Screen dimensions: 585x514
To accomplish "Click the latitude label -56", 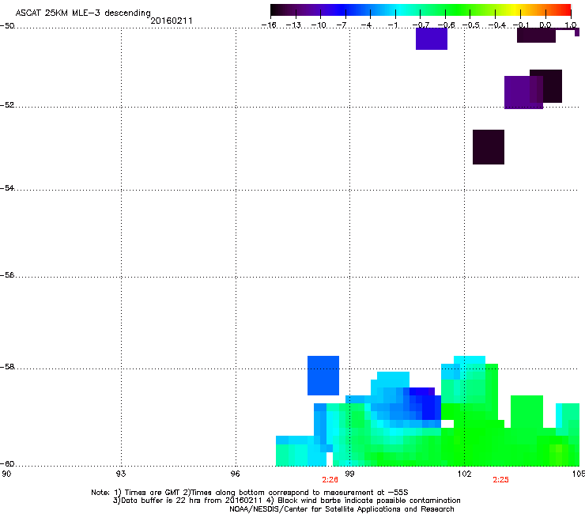I will click(x=7, y=275).
